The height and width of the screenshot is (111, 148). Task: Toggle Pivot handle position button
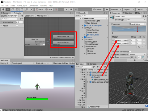click(40, 9)
